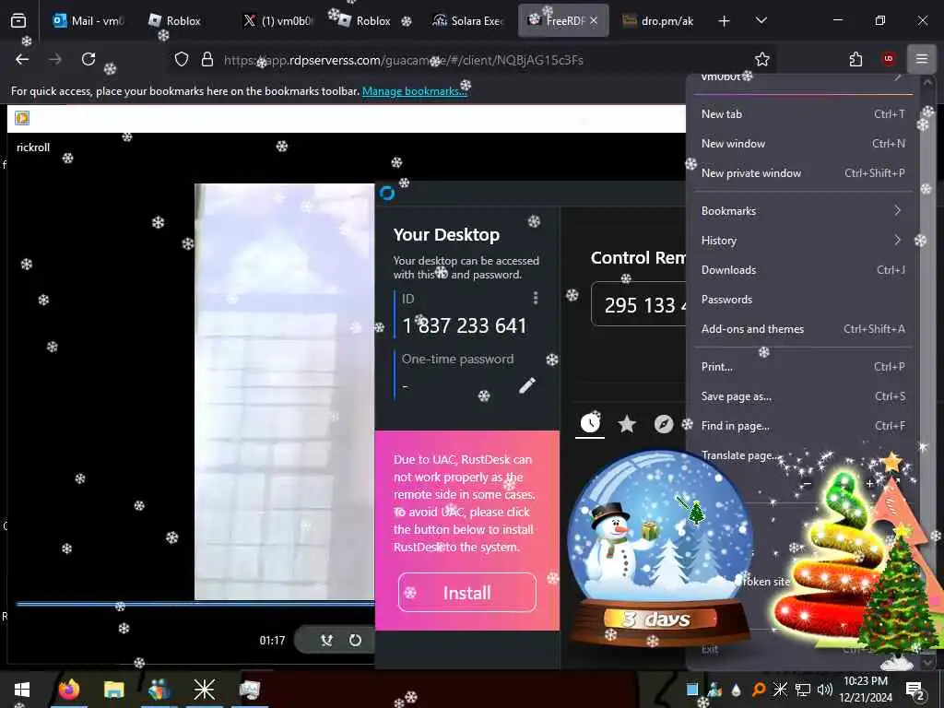
Task: Open the Firefox application menu button
Action: tap(921, 59)
